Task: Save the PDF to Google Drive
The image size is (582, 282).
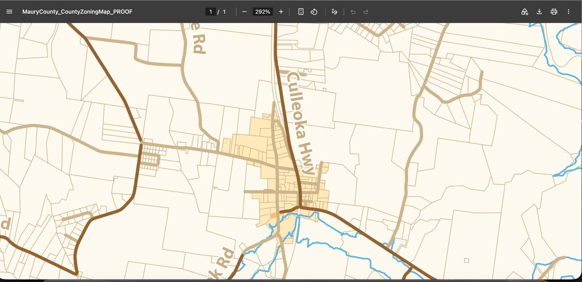Action: click(524, 12)
